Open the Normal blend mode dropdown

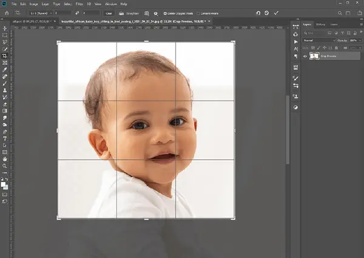[x=319, y=41]
